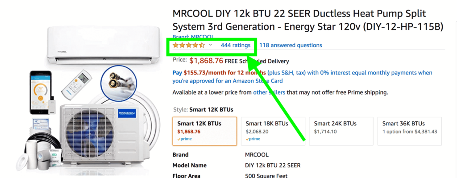Click the product title heading
The image size is (457, 178).
(x=308, y=20)
